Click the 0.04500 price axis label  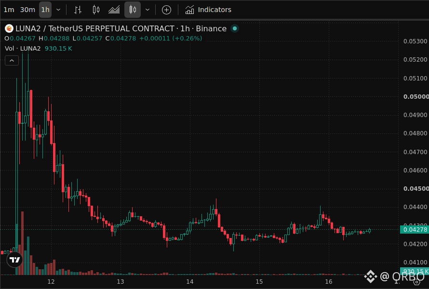pos(416,189)
